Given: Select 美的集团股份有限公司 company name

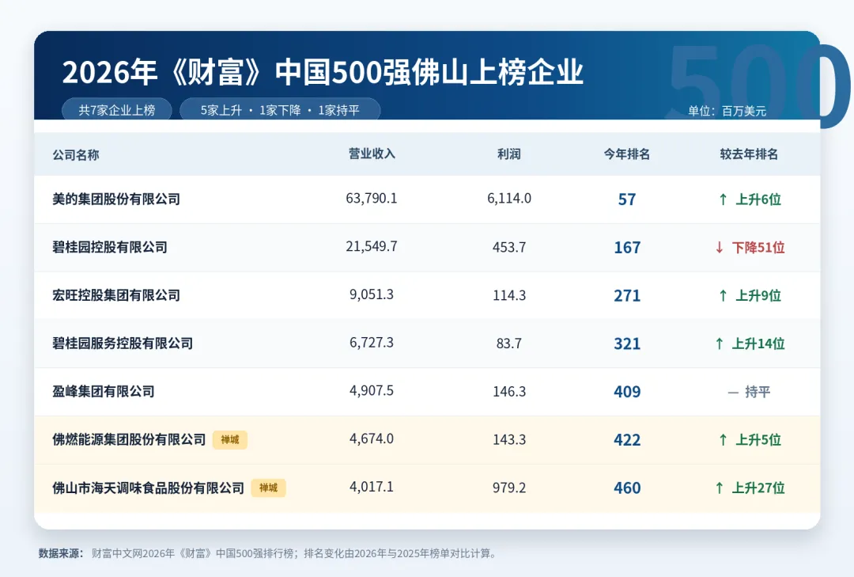Looking at the screenshot, I should (116, 199).
